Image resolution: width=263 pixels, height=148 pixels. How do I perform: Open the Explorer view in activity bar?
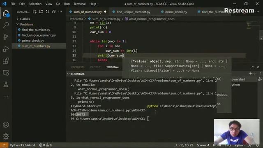(x=6, y=14)
